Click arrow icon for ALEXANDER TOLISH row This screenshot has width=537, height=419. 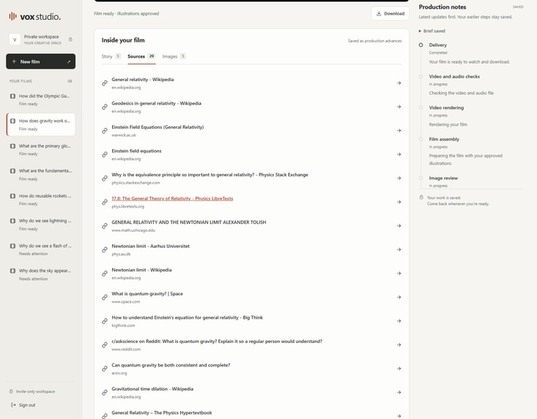(399, 225)
